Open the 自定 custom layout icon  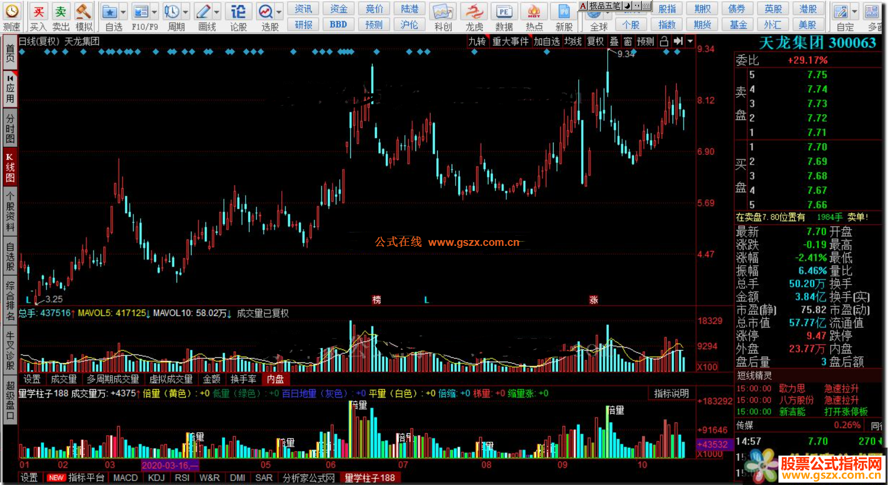pos(841,12)
